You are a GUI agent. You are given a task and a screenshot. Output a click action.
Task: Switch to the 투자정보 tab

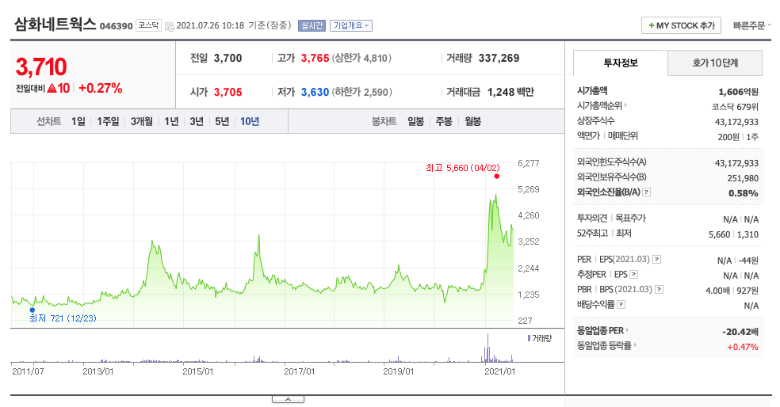click(621, 63)
